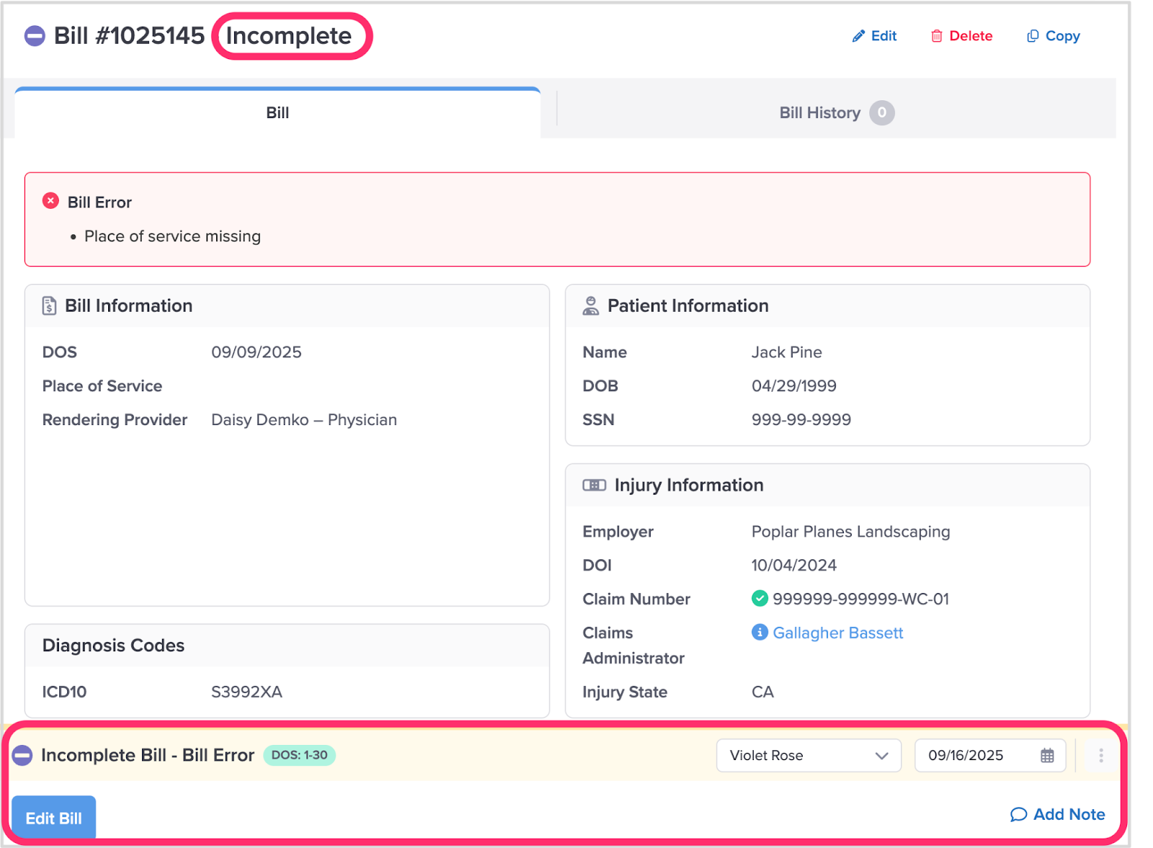Click the Incomplete status label in header
This screenshot has height=848, width=1153.
click(x=289, y=36)
